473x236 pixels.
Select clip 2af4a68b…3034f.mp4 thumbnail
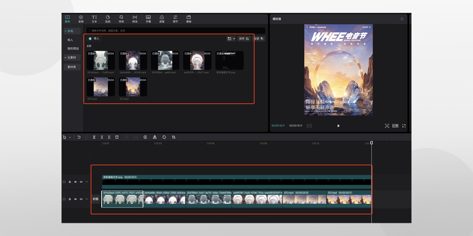tap(133, 60)
